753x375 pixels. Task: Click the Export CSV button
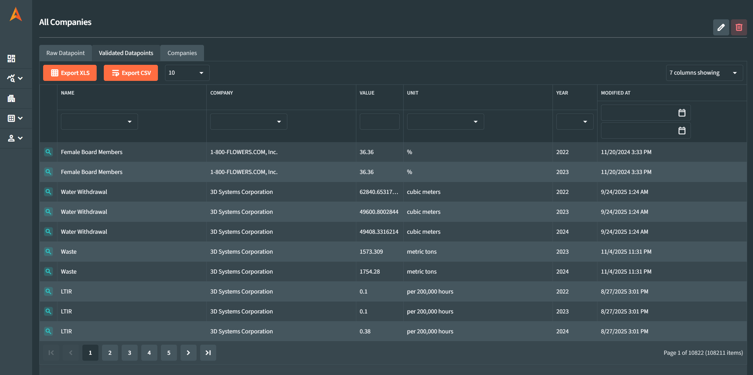(x=131, y=73)
